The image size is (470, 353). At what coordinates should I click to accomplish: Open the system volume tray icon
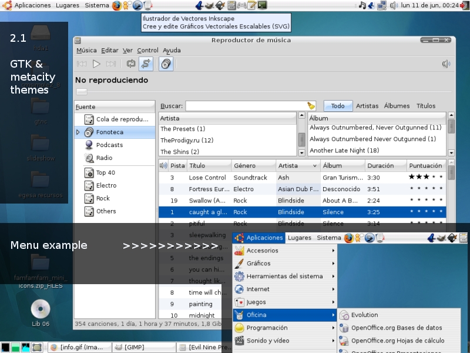[394, 5]
